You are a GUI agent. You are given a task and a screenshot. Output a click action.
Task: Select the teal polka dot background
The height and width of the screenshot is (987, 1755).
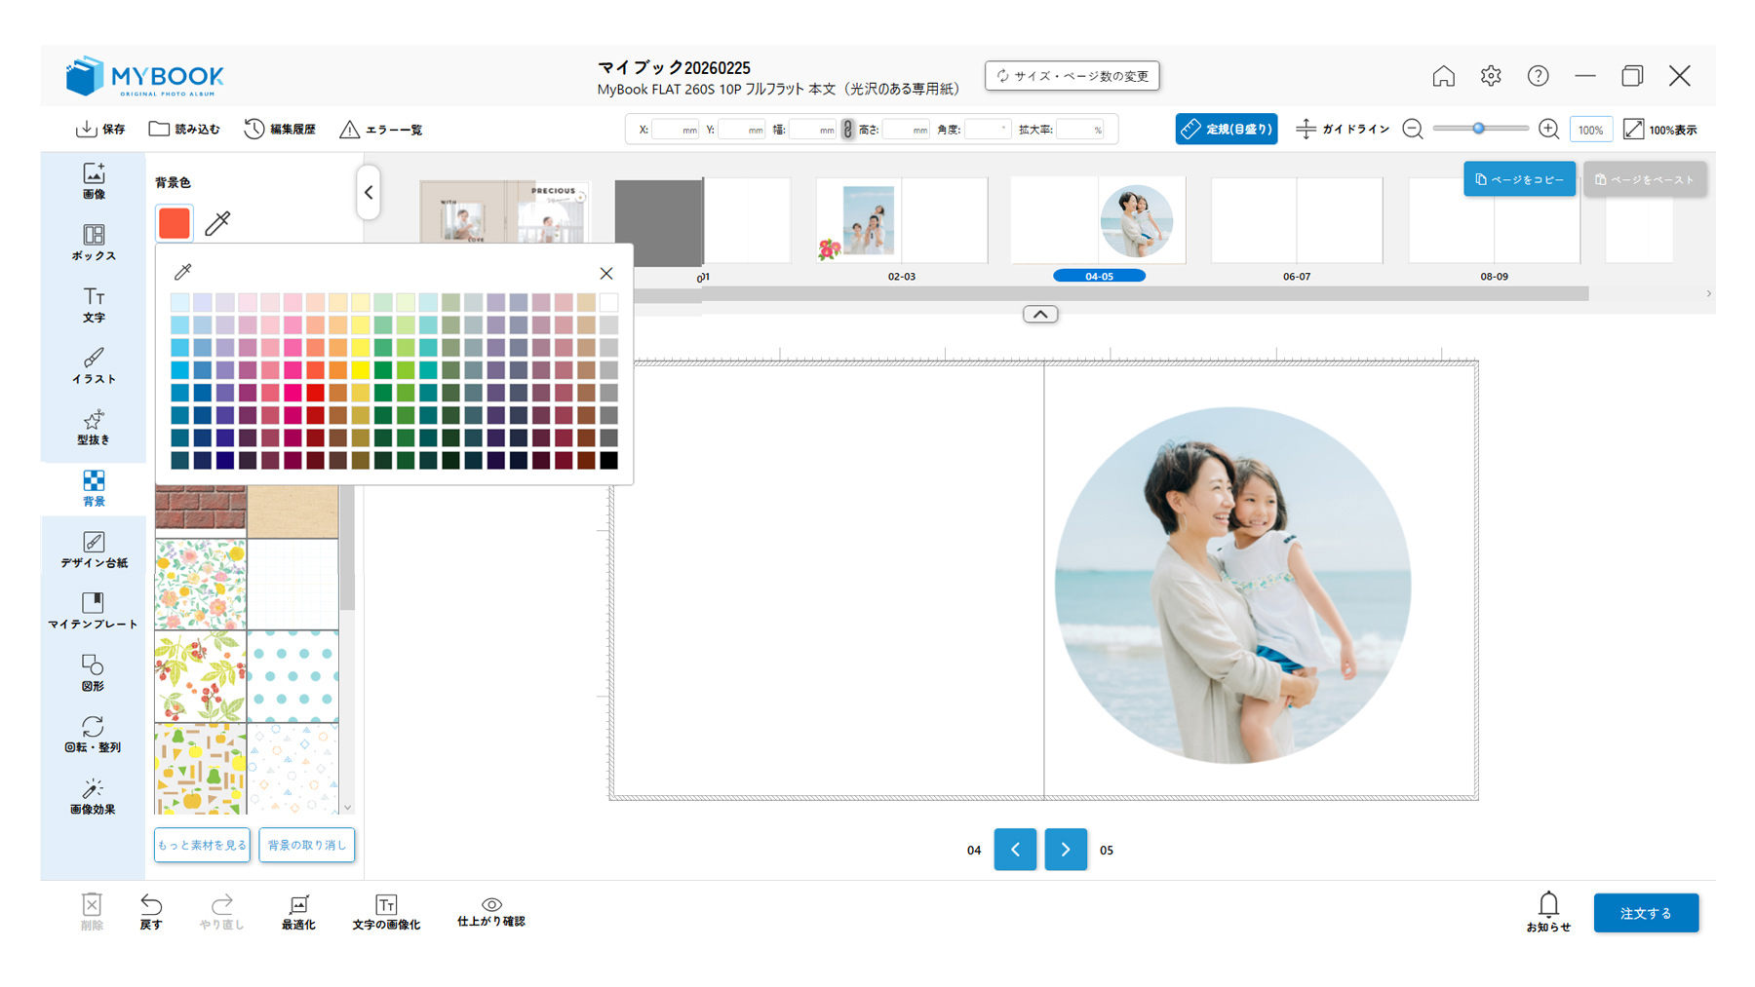(292, 676)
